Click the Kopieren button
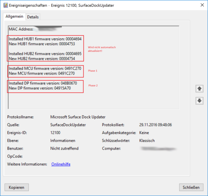This screenshot has height=196, width=208. (x=17, y=187)
